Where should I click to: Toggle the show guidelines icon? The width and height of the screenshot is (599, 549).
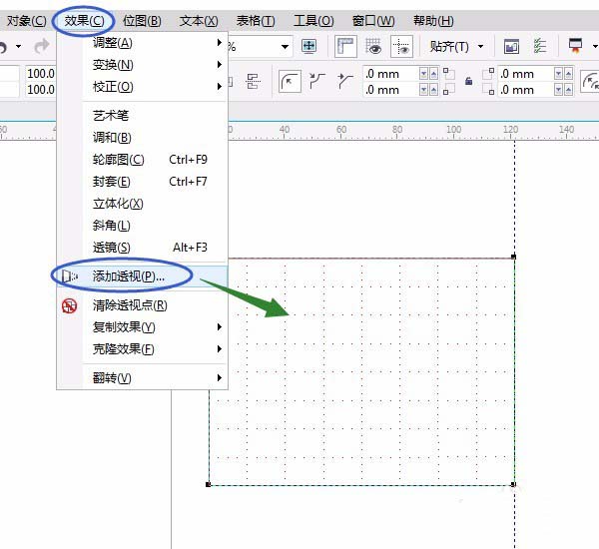click(x=401, y=46)
